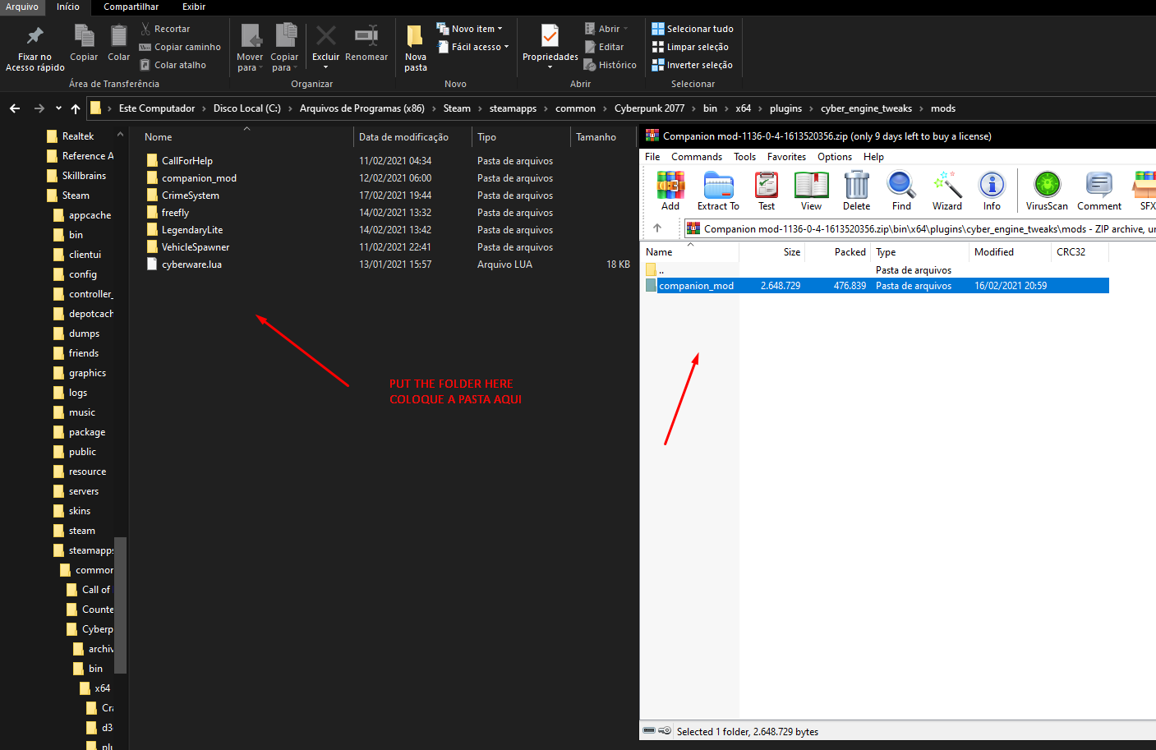The image size is (1156, 750).
Task: Open the WinRAR Commands menu
Action: 697,157
